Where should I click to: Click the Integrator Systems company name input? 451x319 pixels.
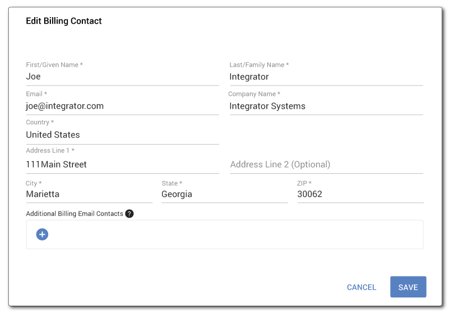pyautogui.click(x=326, y=106)
